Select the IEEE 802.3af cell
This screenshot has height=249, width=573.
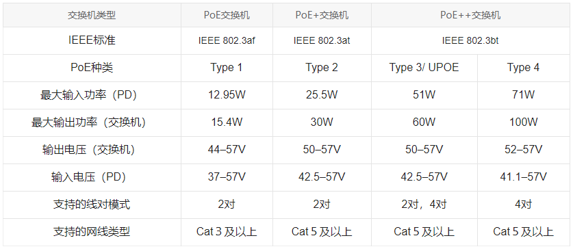[x=227, y=40]
